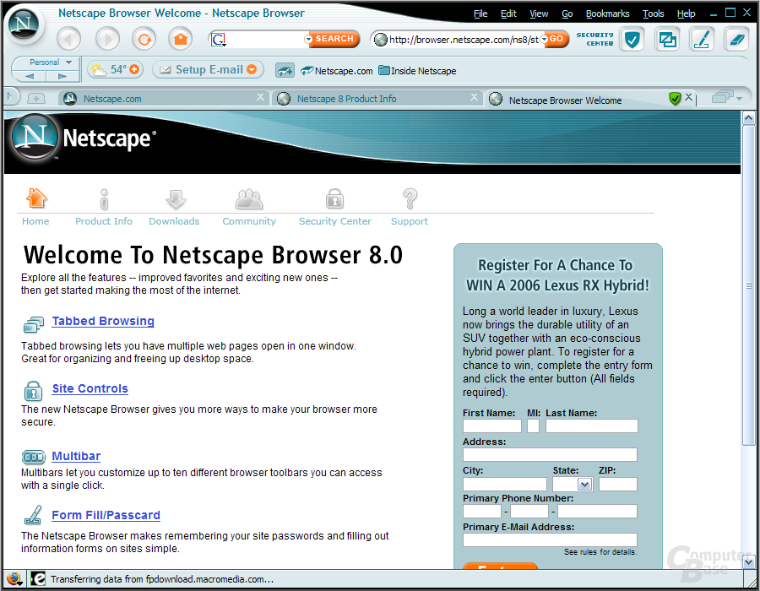Click the eraser clear-history toolbar icon
The height and width of the screenshot is (591, 760).
click(x=736, y=39)
